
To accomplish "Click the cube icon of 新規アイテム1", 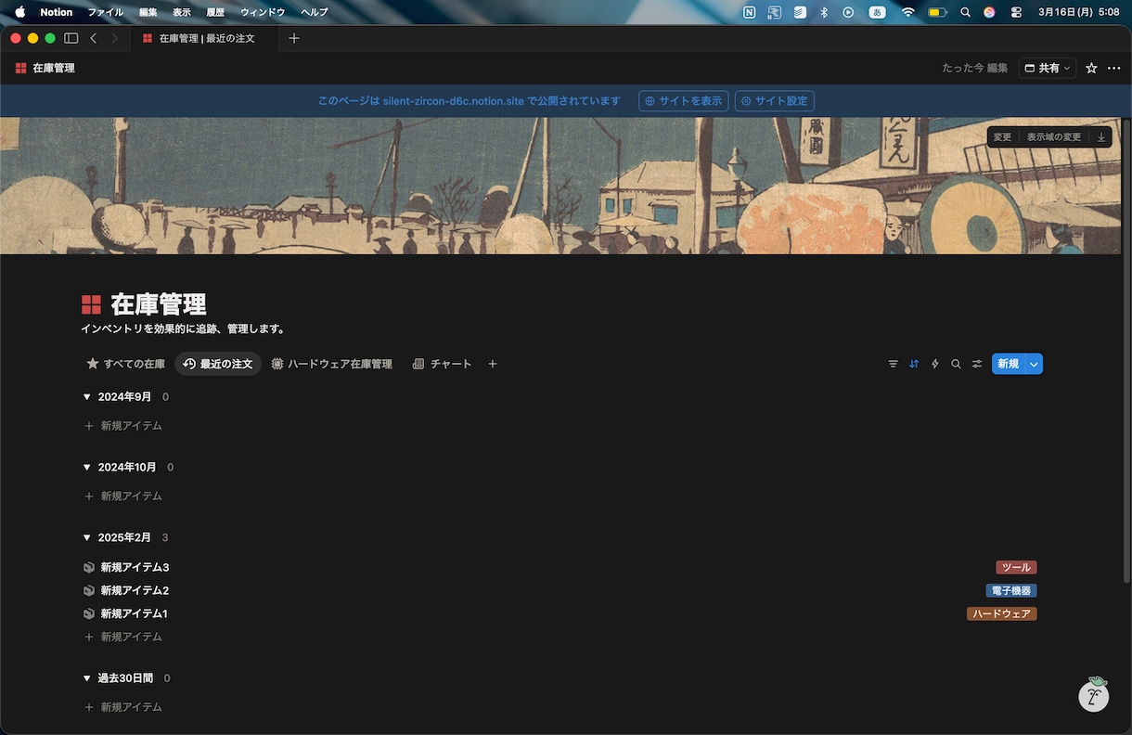I will pyautogui.click(x=89, y=613).
